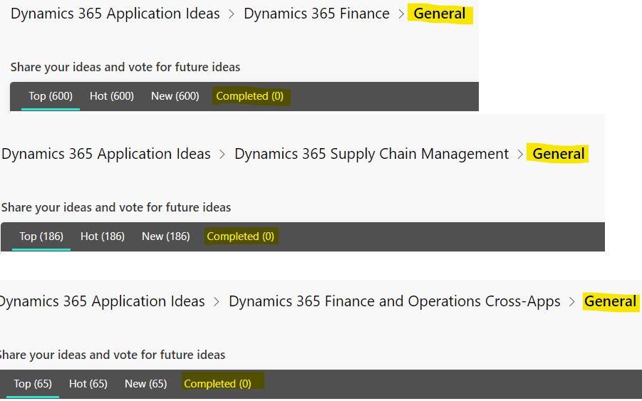Viewport: 642px width, 401px height.
Task: Open Completed (0) tab beside New (186)
Action: click(x=240, y=236)
